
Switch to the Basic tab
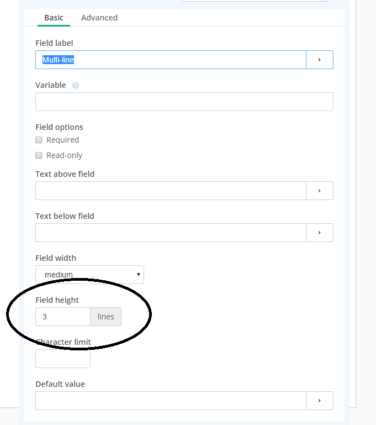[54, 18]
